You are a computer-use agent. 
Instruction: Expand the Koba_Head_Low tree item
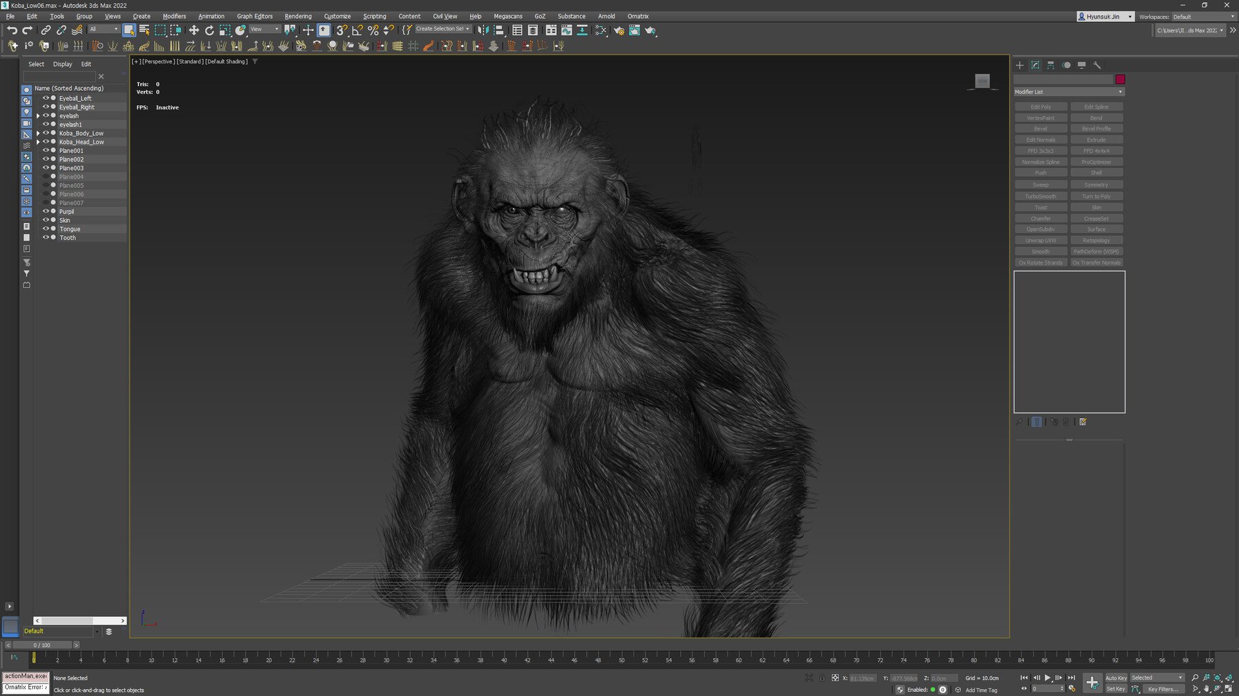(x=39, y=142)
